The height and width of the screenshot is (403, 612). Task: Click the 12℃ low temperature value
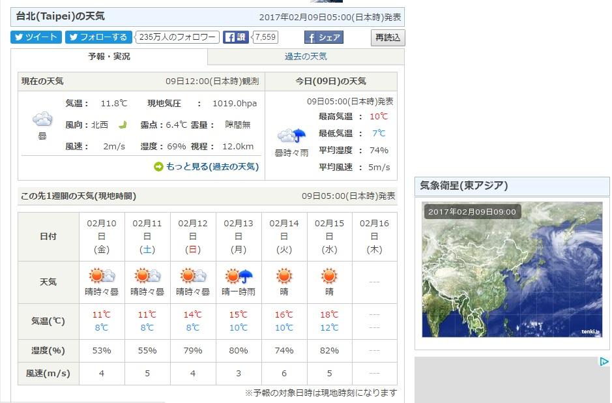coord(329,327)
